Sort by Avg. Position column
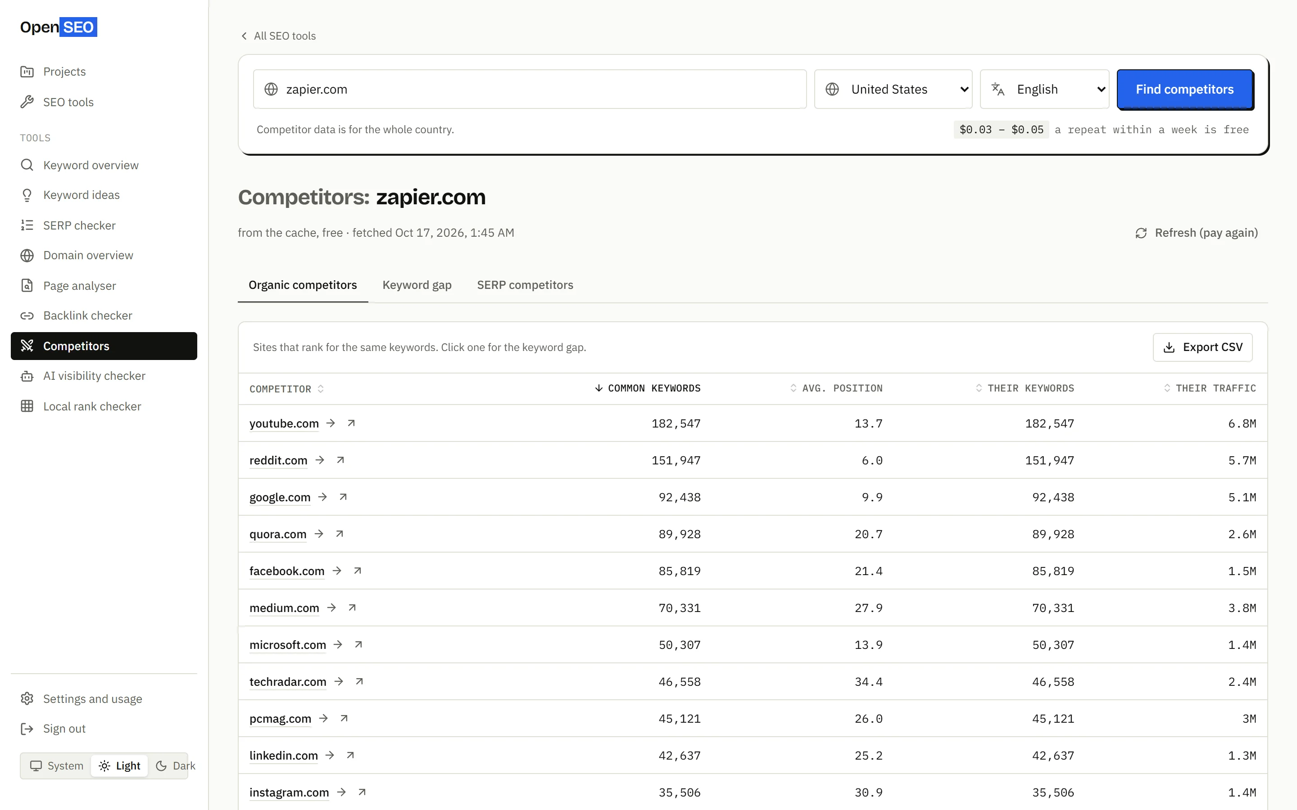This screenshot has width=1297, height=810. point(836,388)
